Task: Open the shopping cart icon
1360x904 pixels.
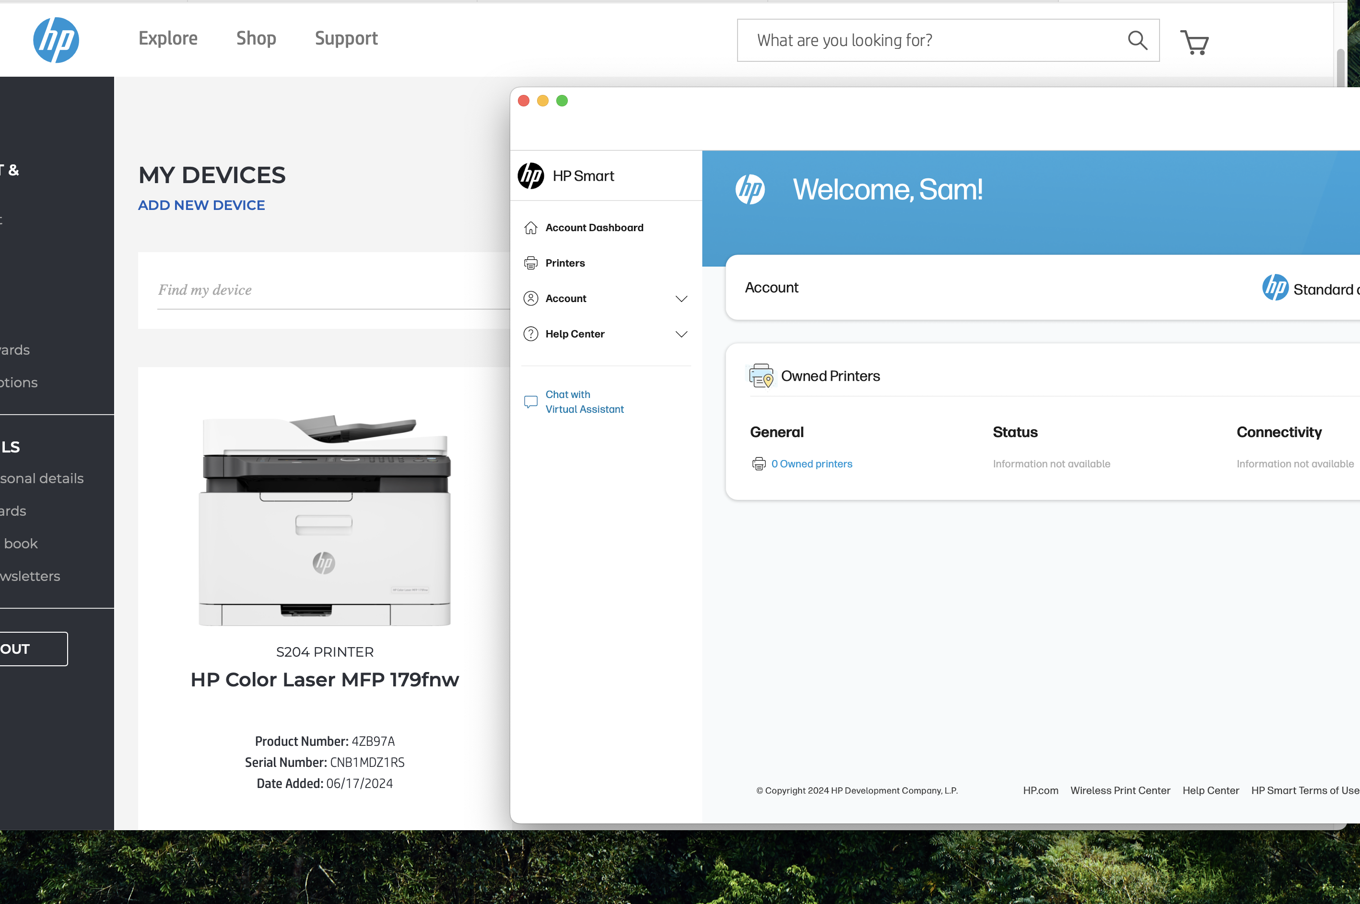Action: [x=1195, y=42]
